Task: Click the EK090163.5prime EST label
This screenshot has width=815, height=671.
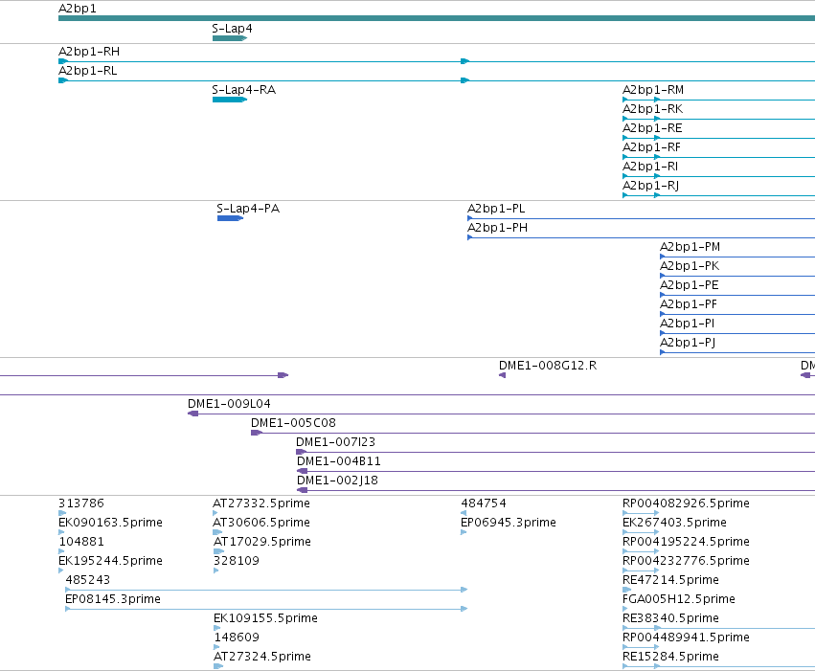Action: click(110, 523)
